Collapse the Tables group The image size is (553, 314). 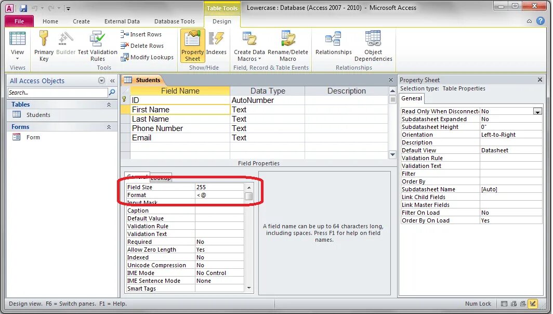[109, 104]
